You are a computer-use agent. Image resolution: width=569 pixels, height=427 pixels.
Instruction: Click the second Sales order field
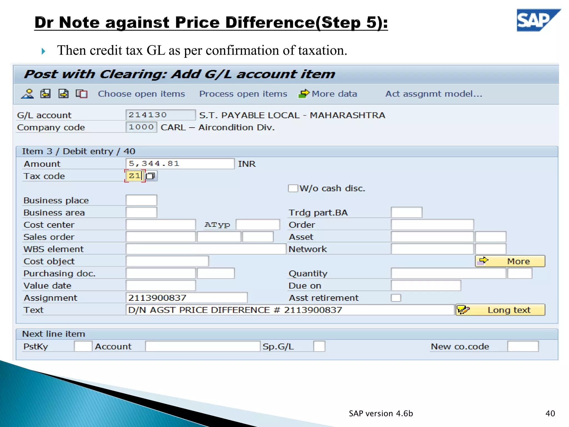click(x=219, y=237)
